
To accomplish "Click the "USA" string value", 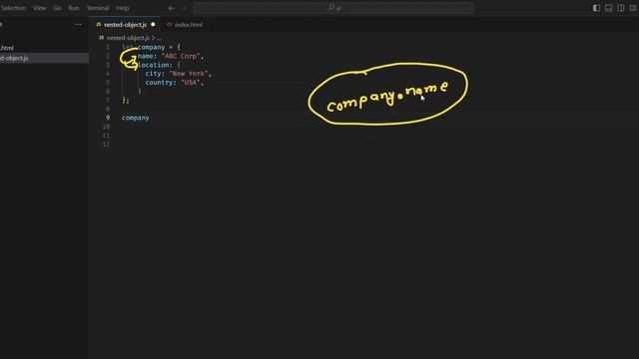I will [x=191, y=83].
